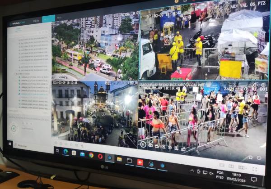The image size is (271, 189).
Task: Pause the Rua Airosa Galvão camera stream
Action: [143, 144]
